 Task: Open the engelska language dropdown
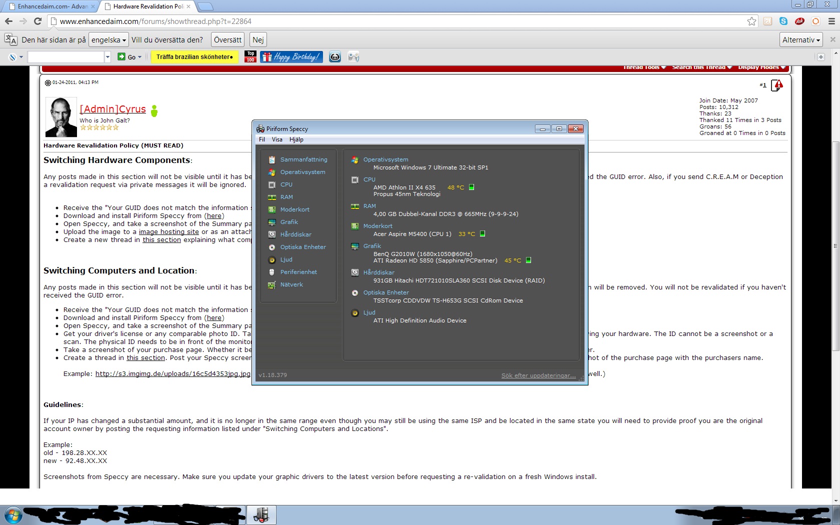pos(108,39)
